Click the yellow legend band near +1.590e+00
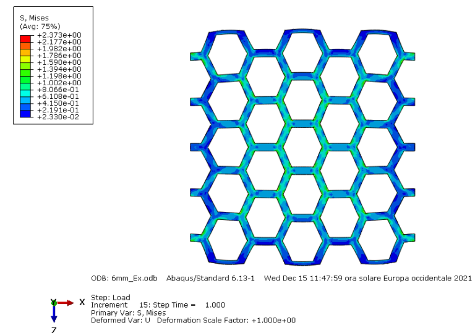Screen dimensions: 475x333 25,59
